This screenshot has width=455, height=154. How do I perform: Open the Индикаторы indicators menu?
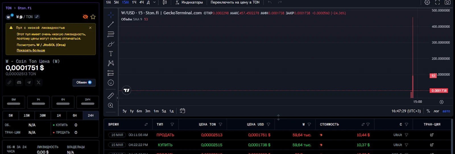coord(189,2)
